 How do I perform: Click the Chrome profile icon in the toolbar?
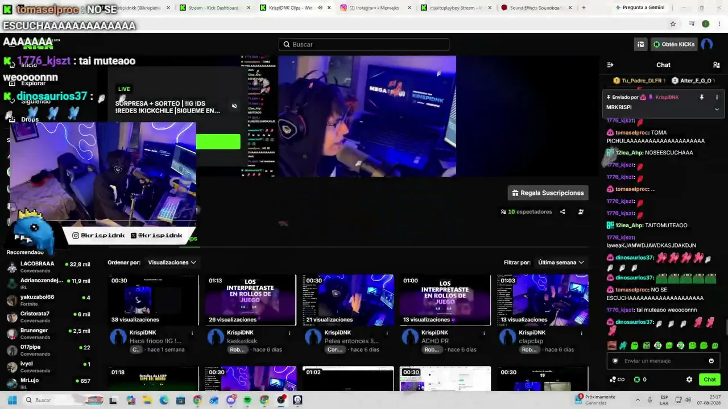tap(706, 24)
